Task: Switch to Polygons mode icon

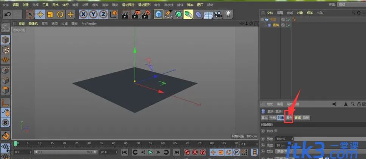Action: pyautogui.click(x=5, y=90)
